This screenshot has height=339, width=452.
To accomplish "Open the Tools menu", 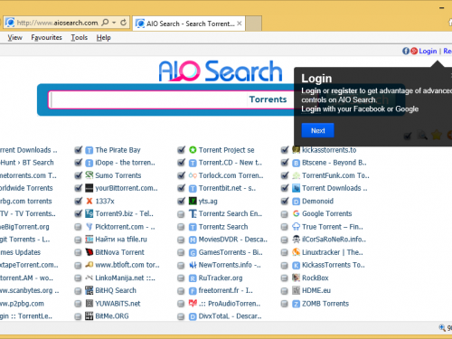I will pos(80,37).
